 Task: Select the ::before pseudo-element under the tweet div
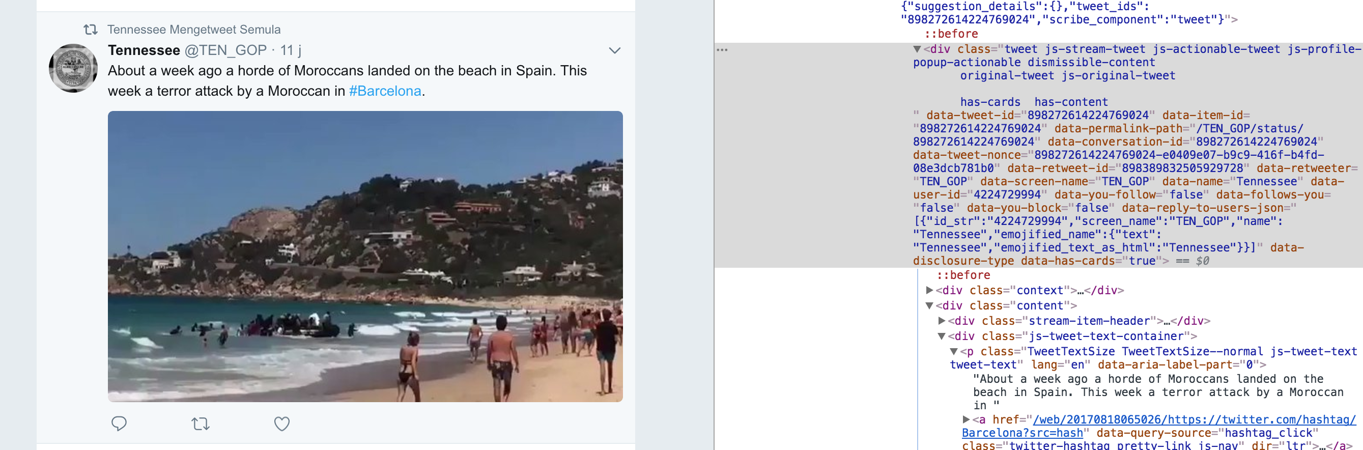tap(963, 275)
